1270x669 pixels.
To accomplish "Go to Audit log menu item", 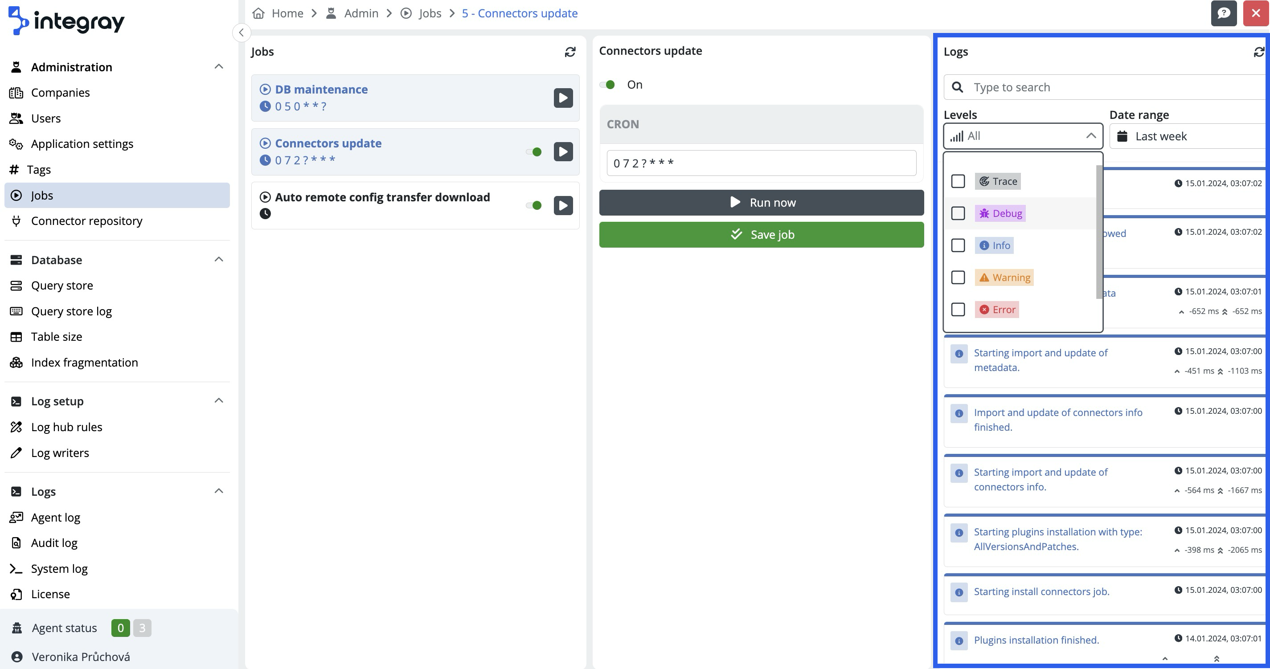I will [x=54, y=543].
